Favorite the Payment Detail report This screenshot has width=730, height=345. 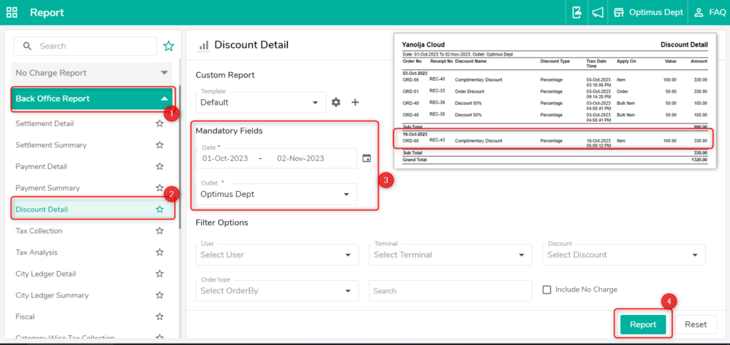(160, 166)
